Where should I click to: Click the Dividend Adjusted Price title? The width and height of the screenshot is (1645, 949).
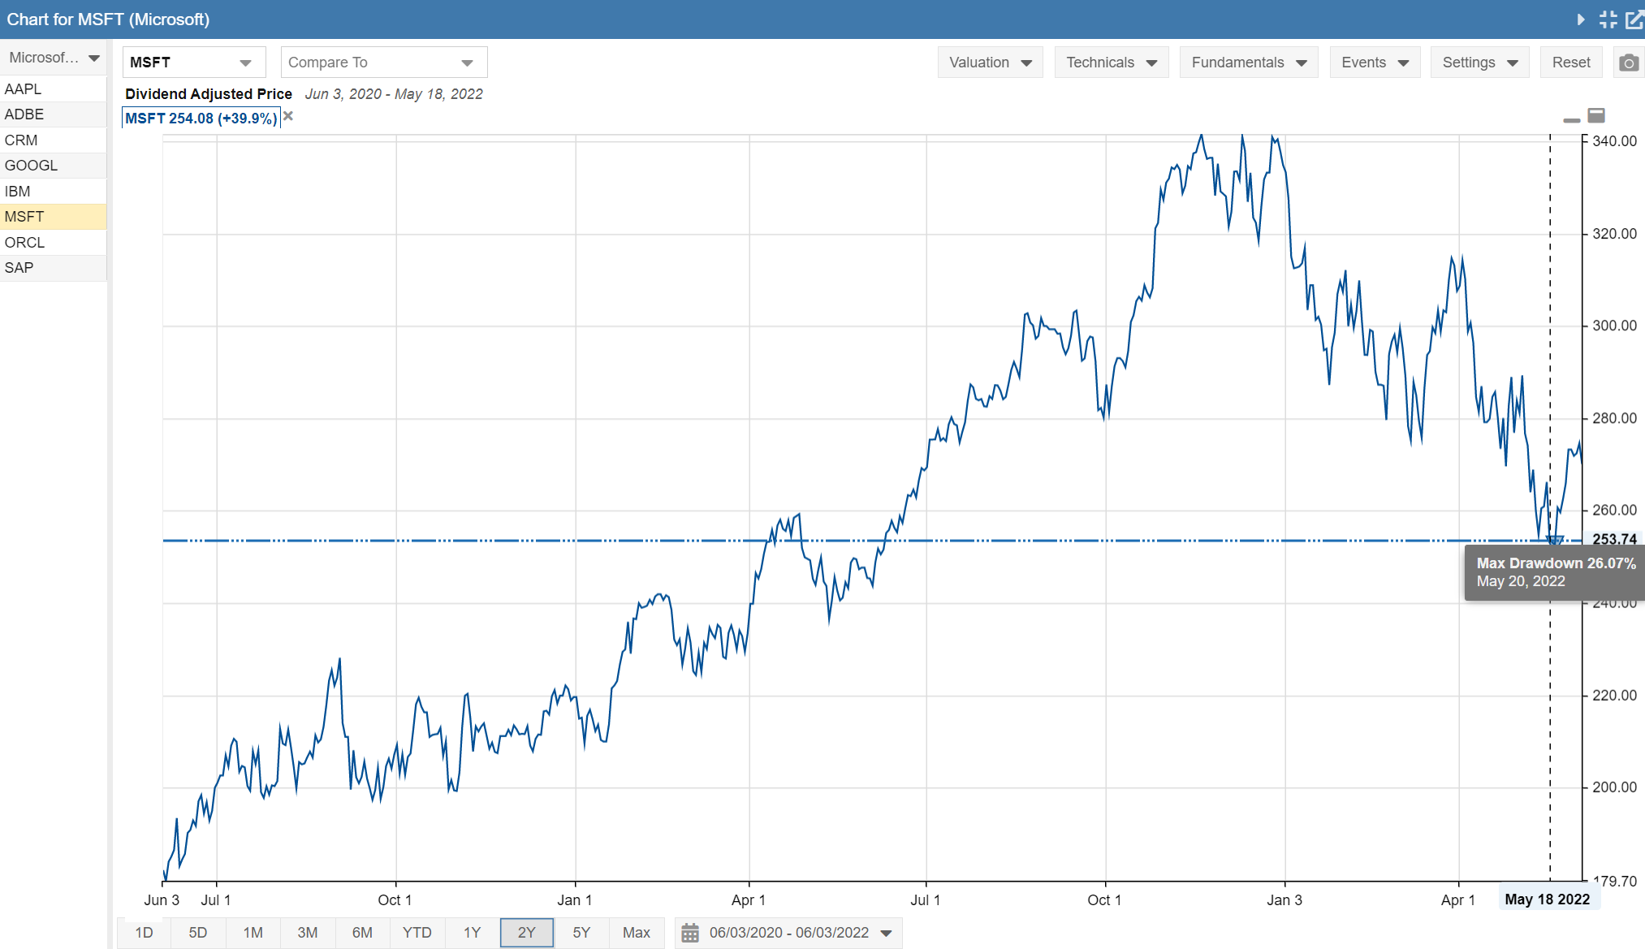pyautogui.click(x=209, y=94)
